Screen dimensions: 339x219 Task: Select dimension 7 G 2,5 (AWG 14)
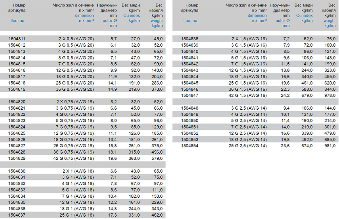click(249, 127)
